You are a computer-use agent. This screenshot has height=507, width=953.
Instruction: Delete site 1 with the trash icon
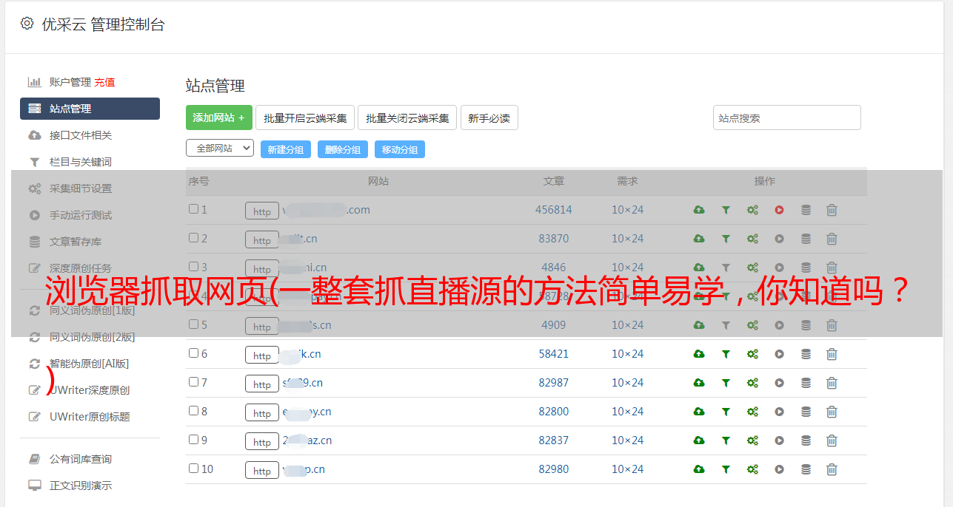(832, 210)
